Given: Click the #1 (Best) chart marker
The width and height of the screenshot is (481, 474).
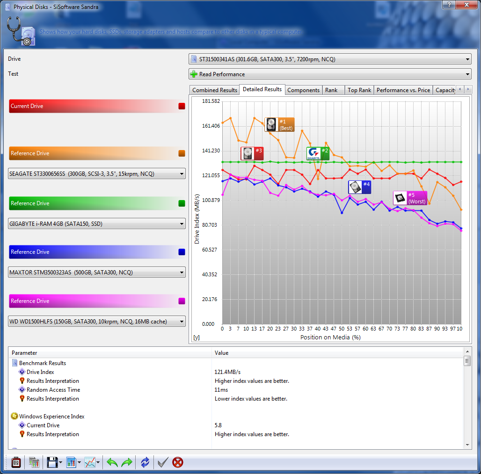Looking at the screenshot, I should (279, 125).
